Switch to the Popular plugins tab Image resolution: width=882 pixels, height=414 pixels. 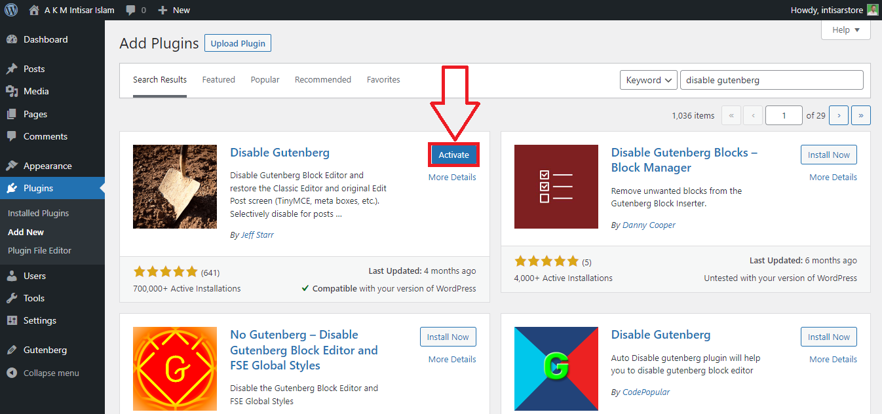[265, 79]
